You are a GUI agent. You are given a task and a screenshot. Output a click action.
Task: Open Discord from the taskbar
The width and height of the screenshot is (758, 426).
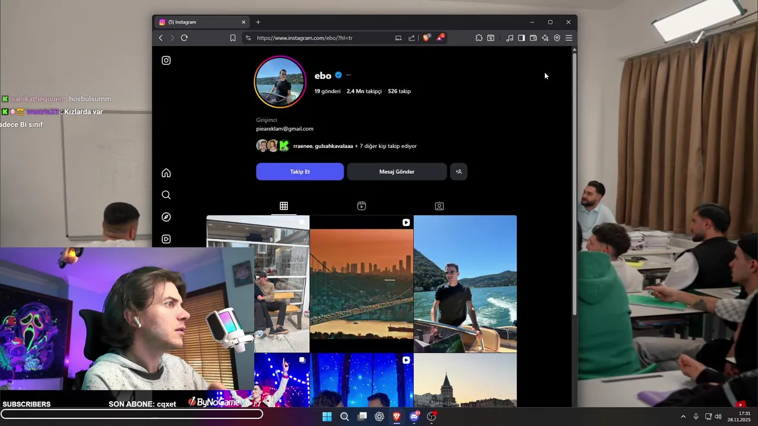(414, 417)
